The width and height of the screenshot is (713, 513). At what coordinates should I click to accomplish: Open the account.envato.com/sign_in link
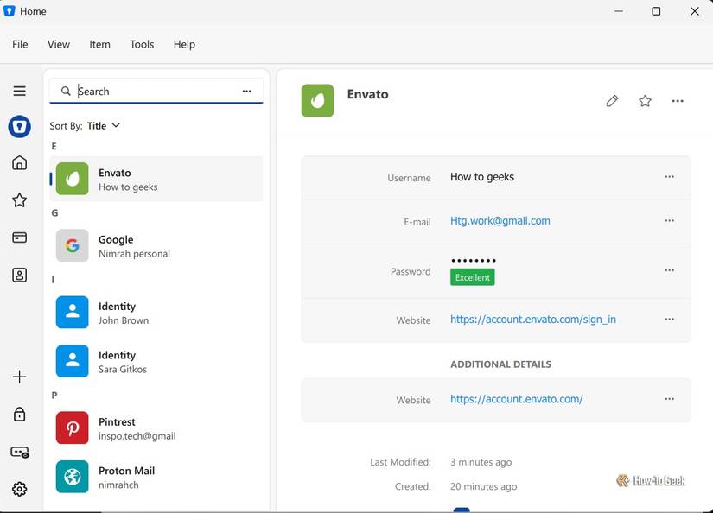click(x=533, y=320)
